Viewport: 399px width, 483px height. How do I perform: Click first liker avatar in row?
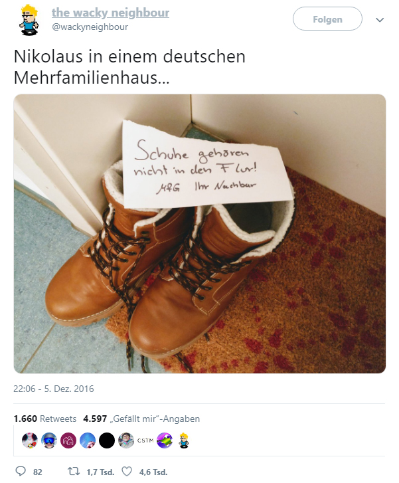pyautogui.click(x=30, y=440)
